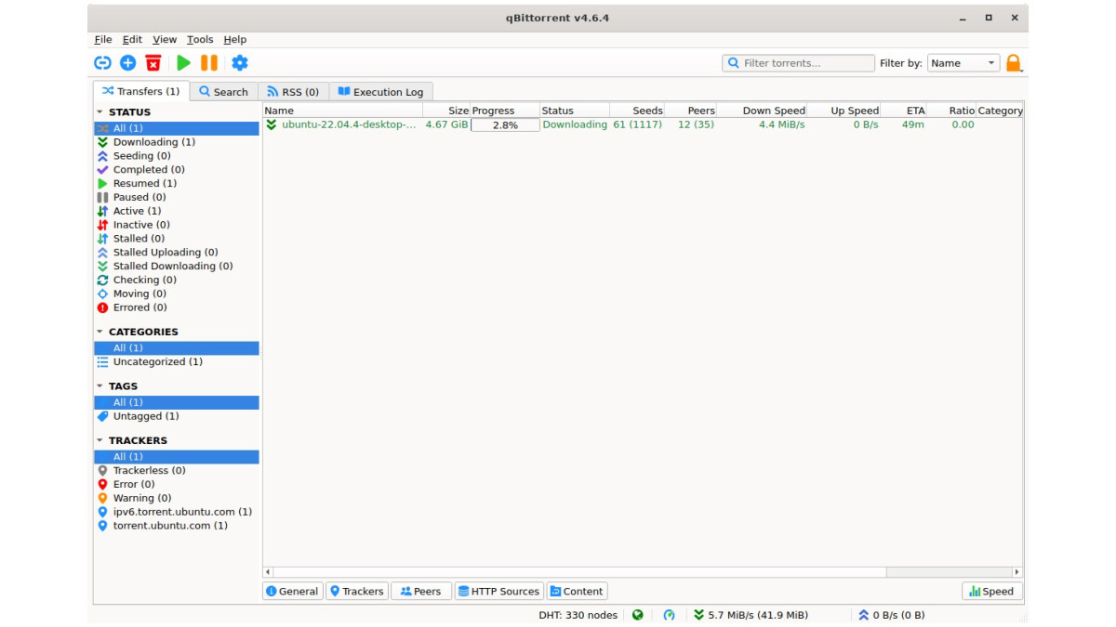Show the General details panel
The height and width of the screenshot is (627, 1116).
pos(292,591)
